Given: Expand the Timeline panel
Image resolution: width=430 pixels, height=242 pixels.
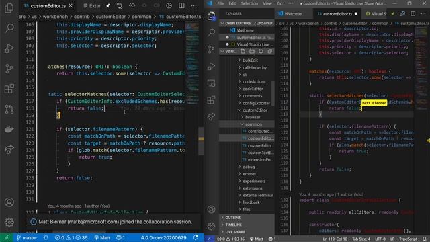Looking at the screenshot, I should [247, 225].
